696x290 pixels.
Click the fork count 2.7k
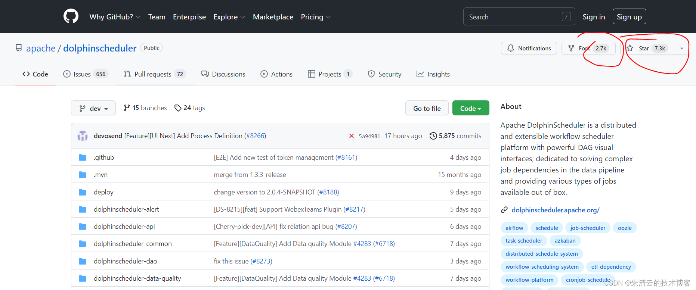coord(601,48)
